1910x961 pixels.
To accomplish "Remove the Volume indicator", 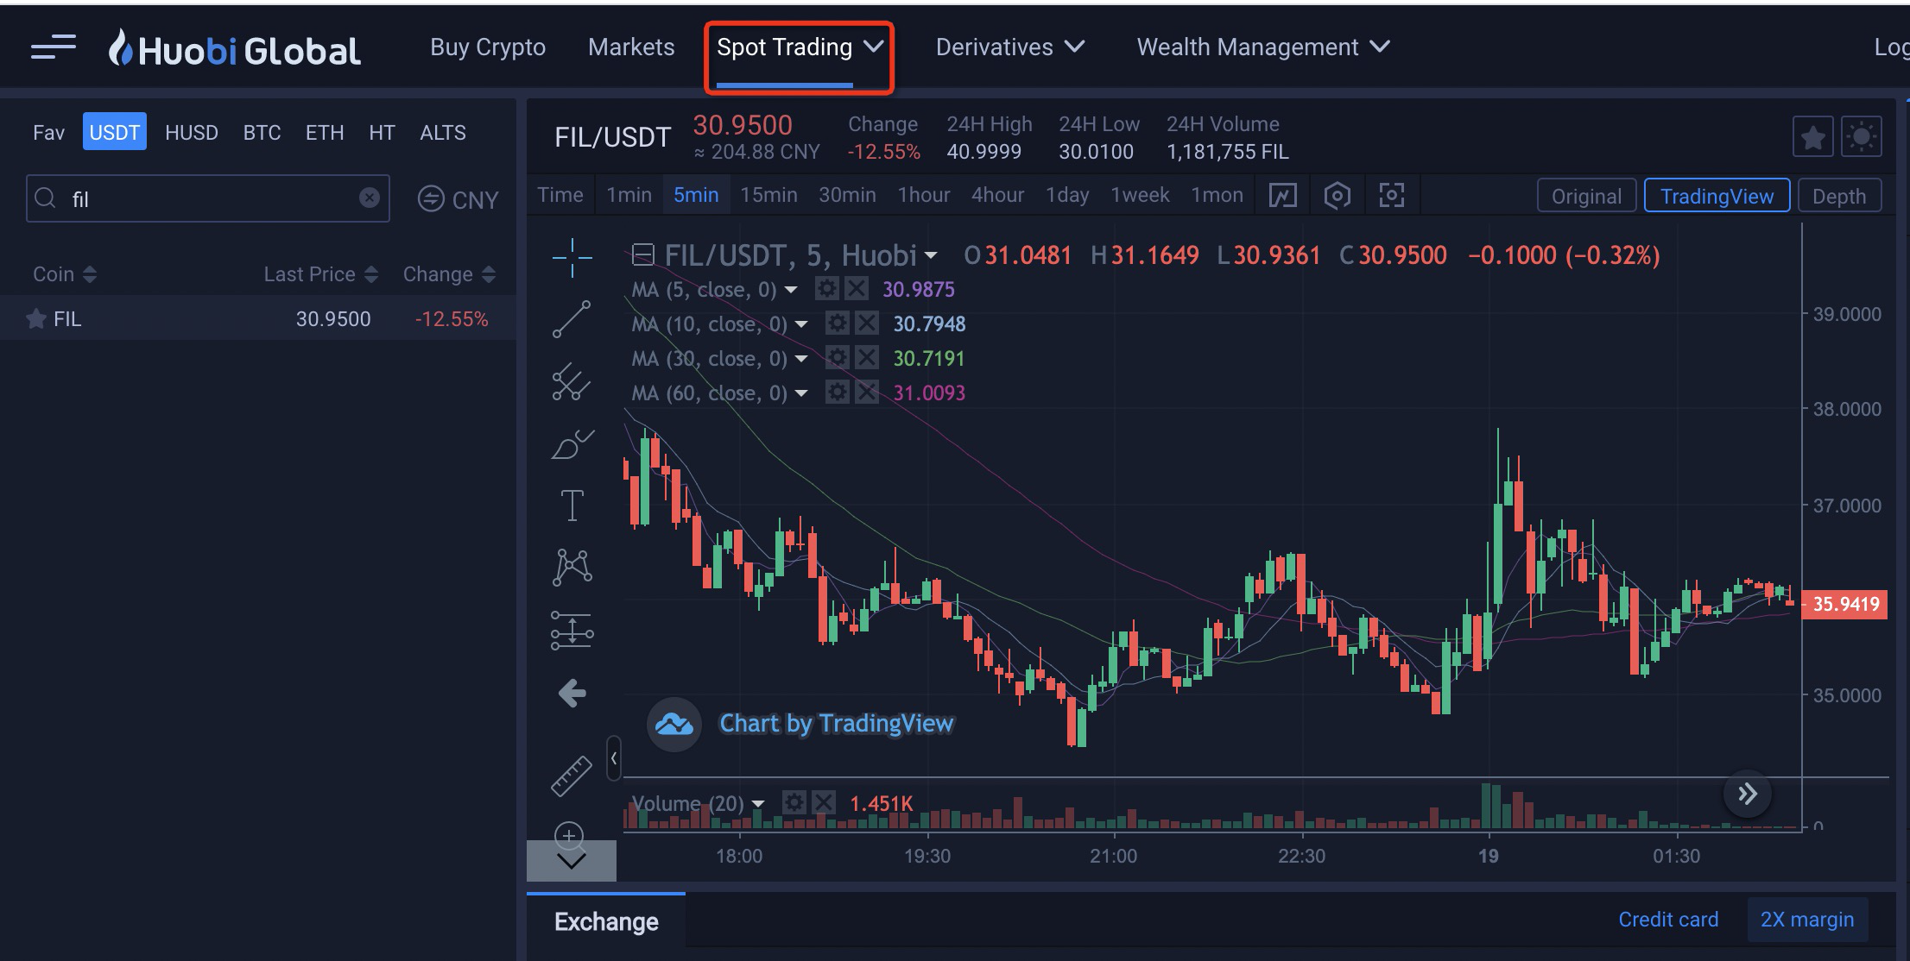I will [x=824, y=803].
